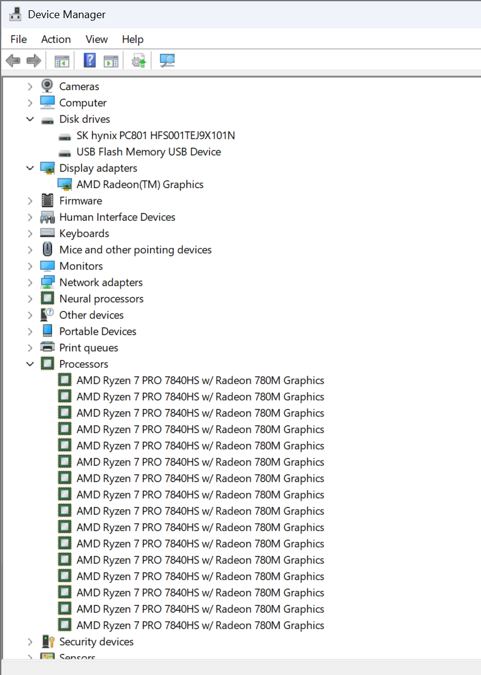
Task: Click the Display adapters category icon
Action: pos(47,168)
